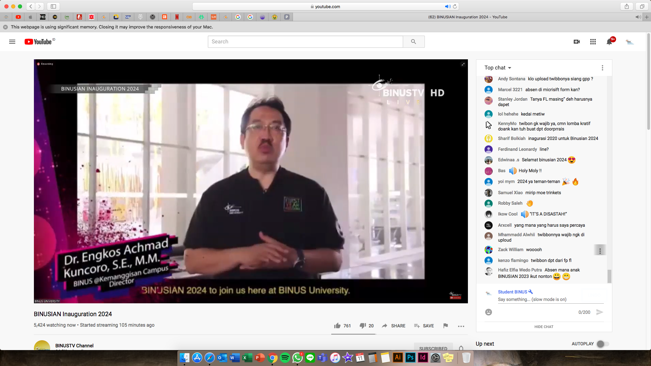Click the report flag icon under the video

point(446,326)
